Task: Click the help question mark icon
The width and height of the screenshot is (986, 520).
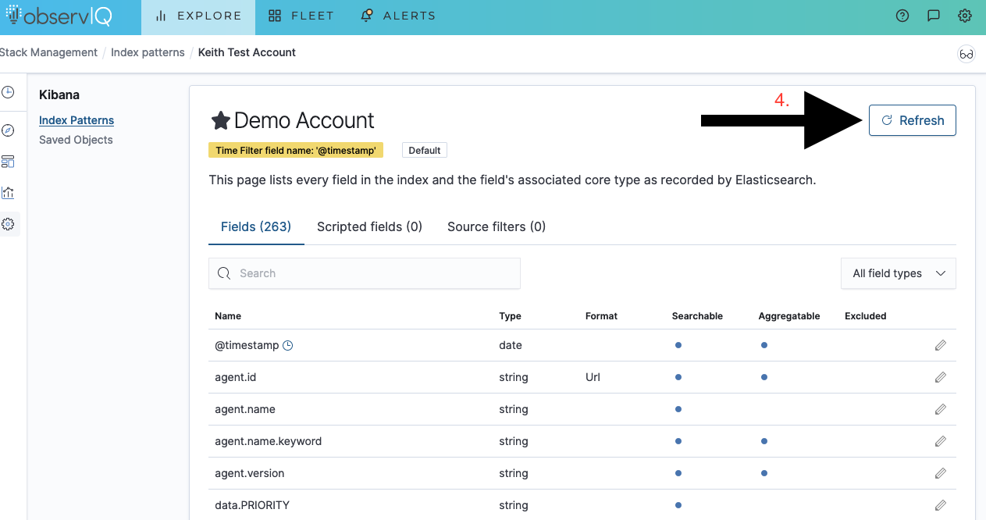Action: click(x=902, y=16)
